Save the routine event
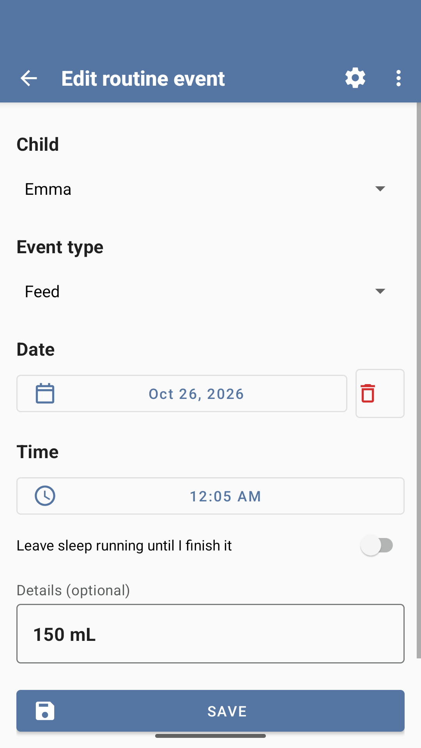421x748 pixels. (x=210, y=711)
